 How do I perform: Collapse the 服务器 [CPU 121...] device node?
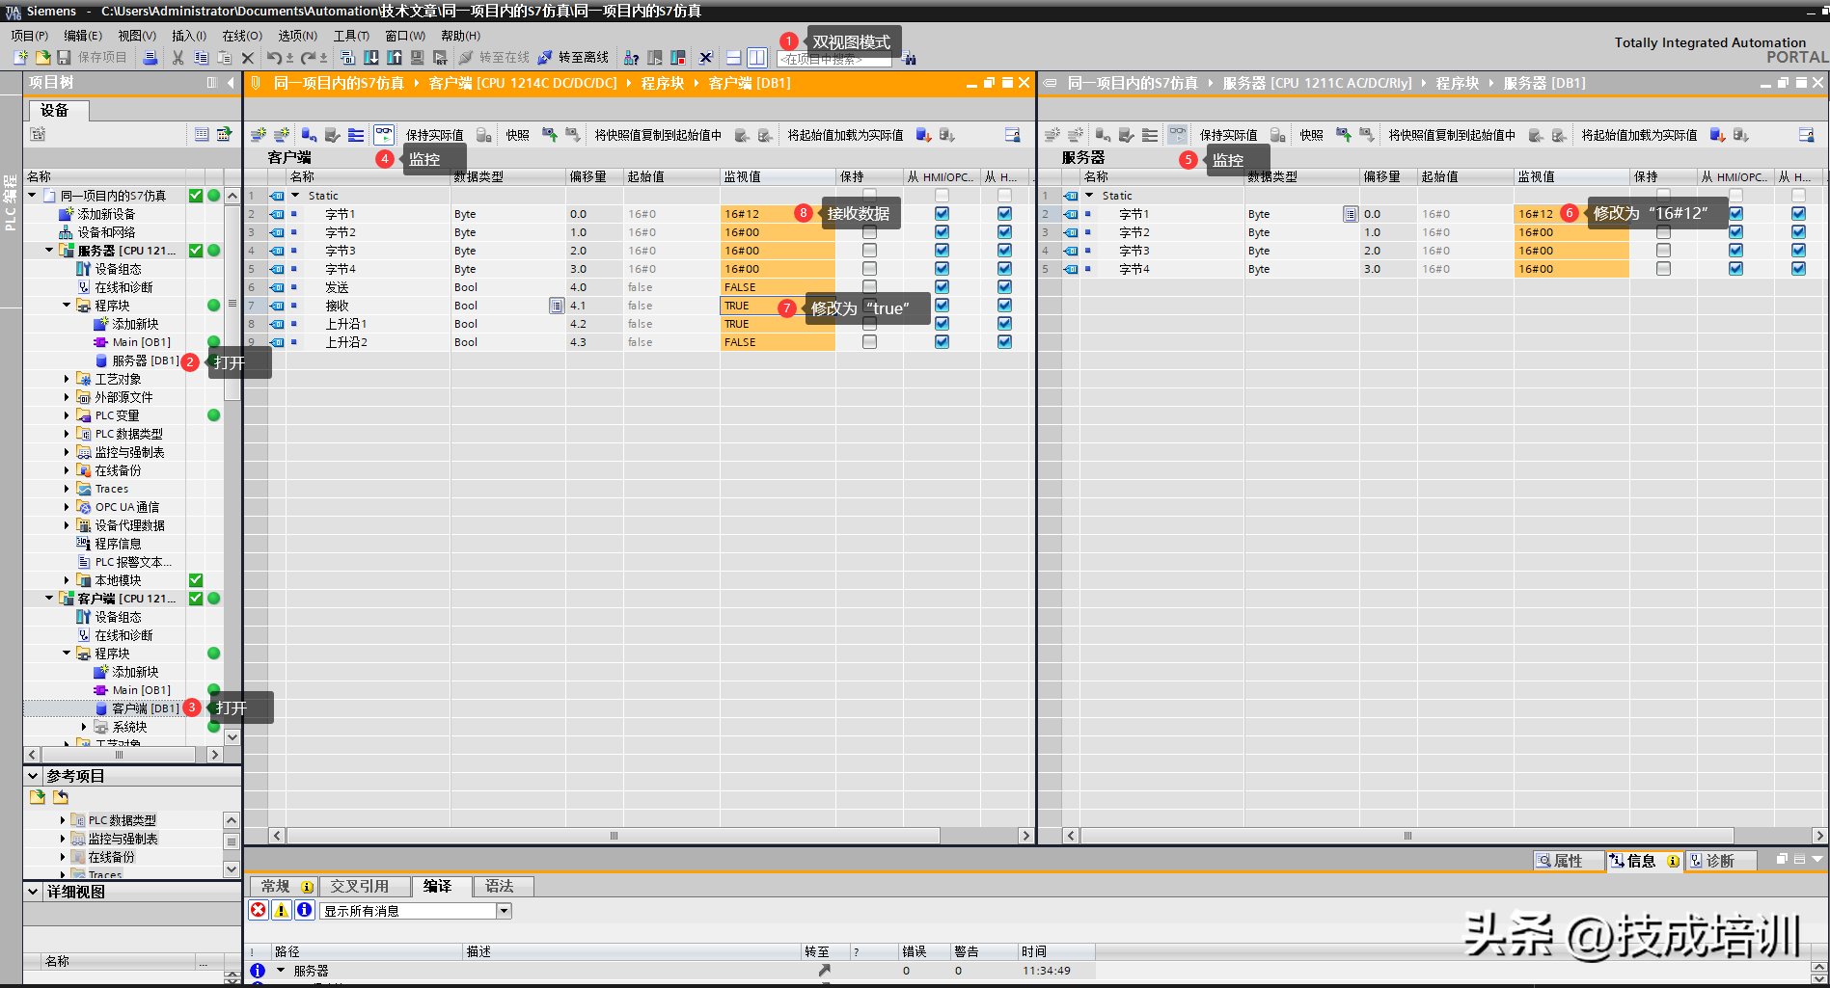[x=49, y=251]
